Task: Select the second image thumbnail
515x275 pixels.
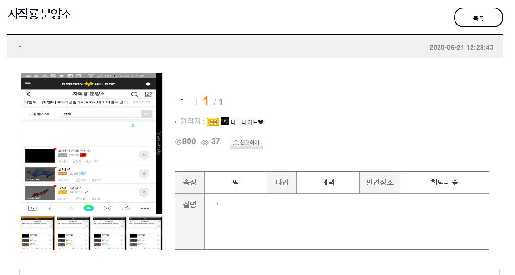Action: tap(74, 233)
